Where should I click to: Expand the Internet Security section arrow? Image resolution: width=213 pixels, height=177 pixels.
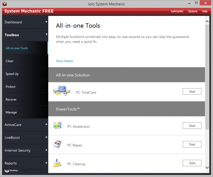(x=47, y=150)
